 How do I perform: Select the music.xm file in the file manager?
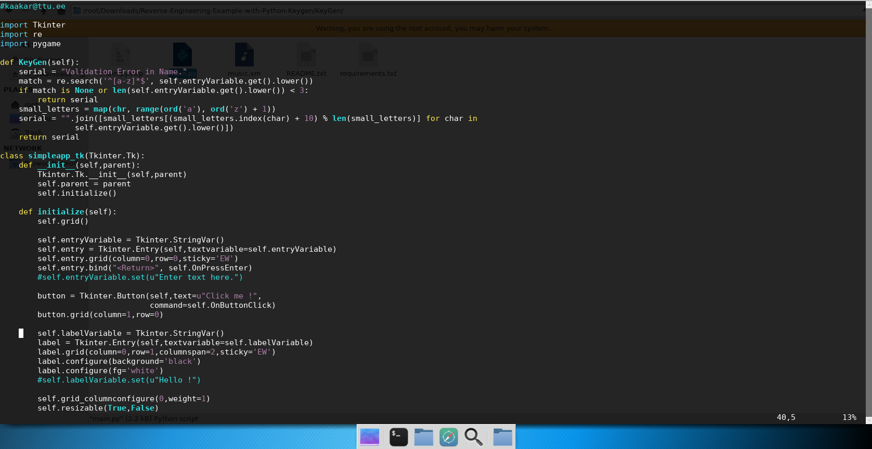coord(244,60)
